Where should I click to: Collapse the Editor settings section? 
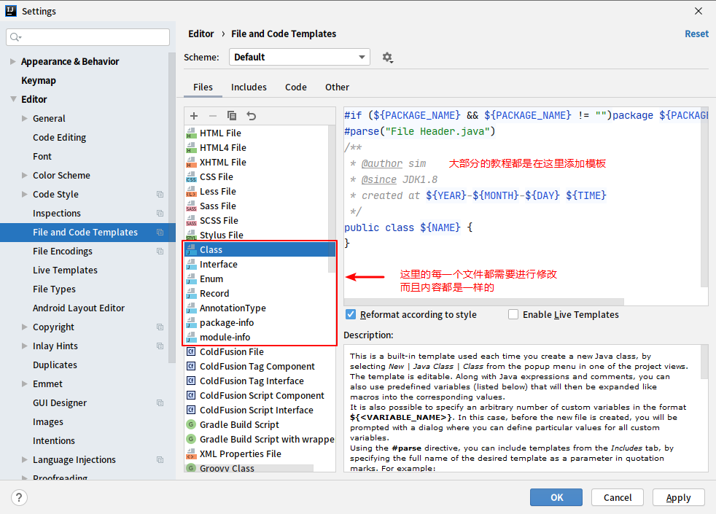pos(12,100)
